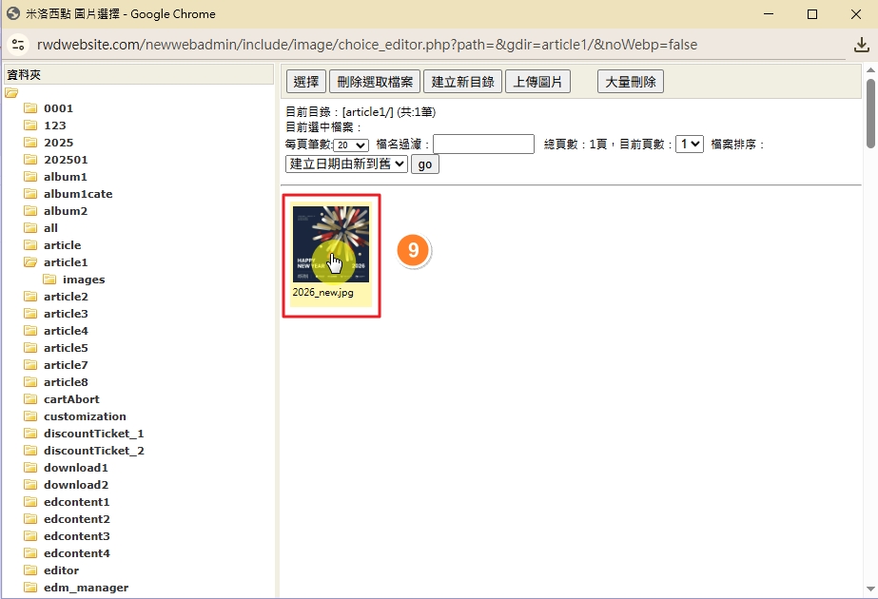Open the article1 folder in tree
The height and width of the screenshot is (599, 878).
tap(65, 262)
